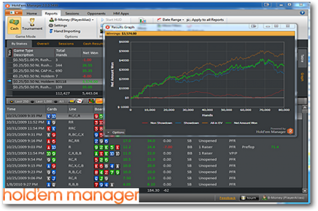Expand Options in Results Graph window
318x211 pixels.
tap(116, 132)
